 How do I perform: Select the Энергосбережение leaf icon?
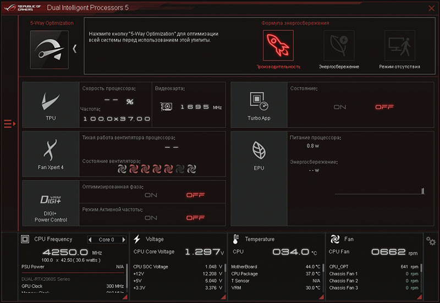339,46
